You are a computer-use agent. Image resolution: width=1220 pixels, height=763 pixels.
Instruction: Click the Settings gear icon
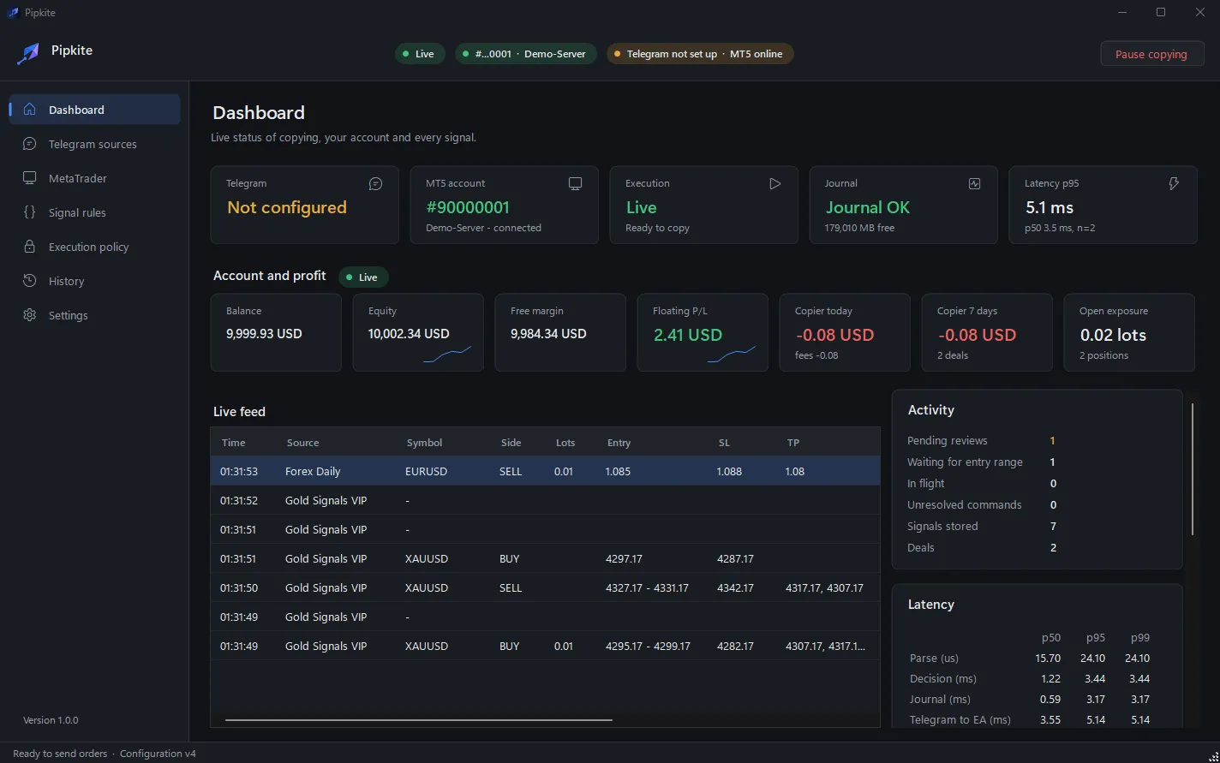(30, 315)
